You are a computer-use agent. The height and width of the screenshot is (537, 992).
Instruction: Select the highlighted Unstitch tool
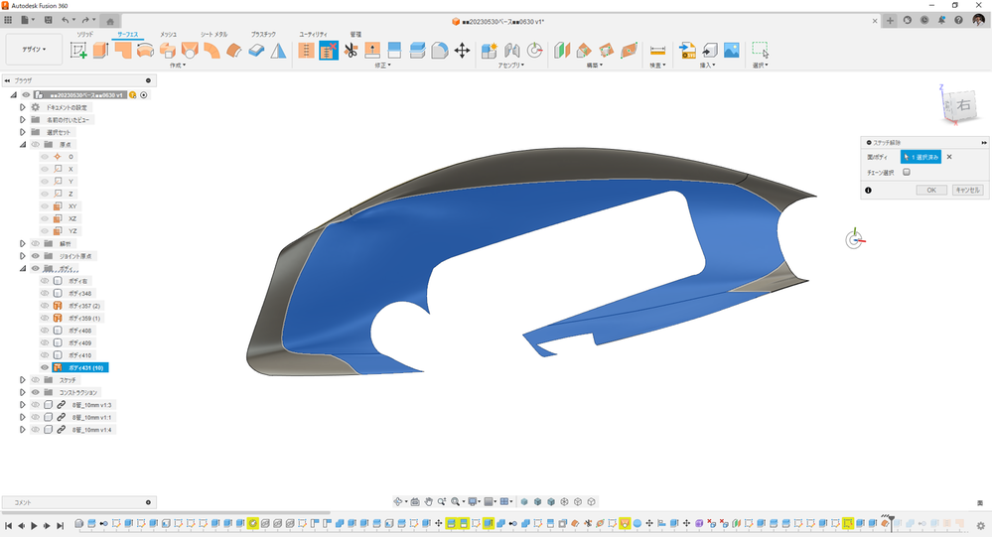[x=329, y=51]
